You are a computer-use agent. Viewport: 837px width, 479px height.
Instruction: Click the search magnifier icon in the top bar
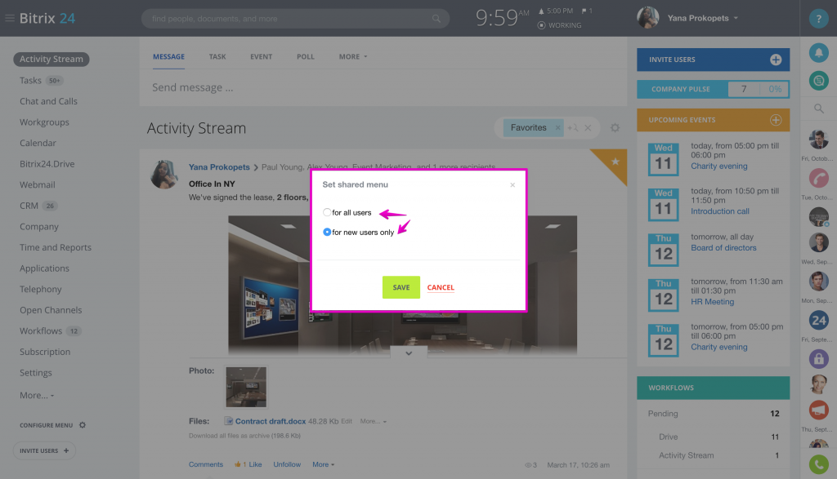(x=436, y=19)
